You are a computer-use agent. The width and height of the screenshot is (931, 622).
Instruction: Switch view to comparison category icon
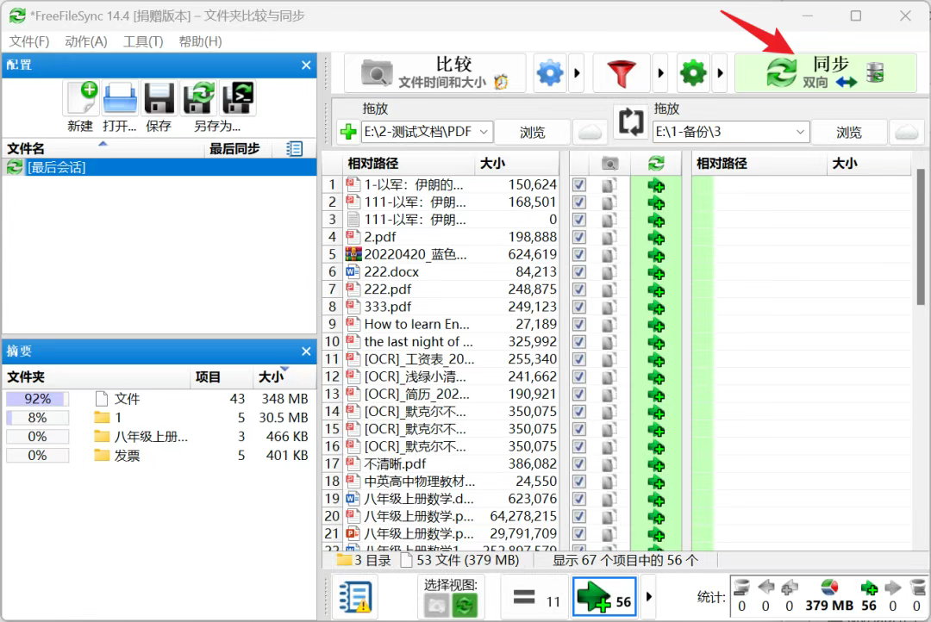pyautogui.click(x=436, y=606)
